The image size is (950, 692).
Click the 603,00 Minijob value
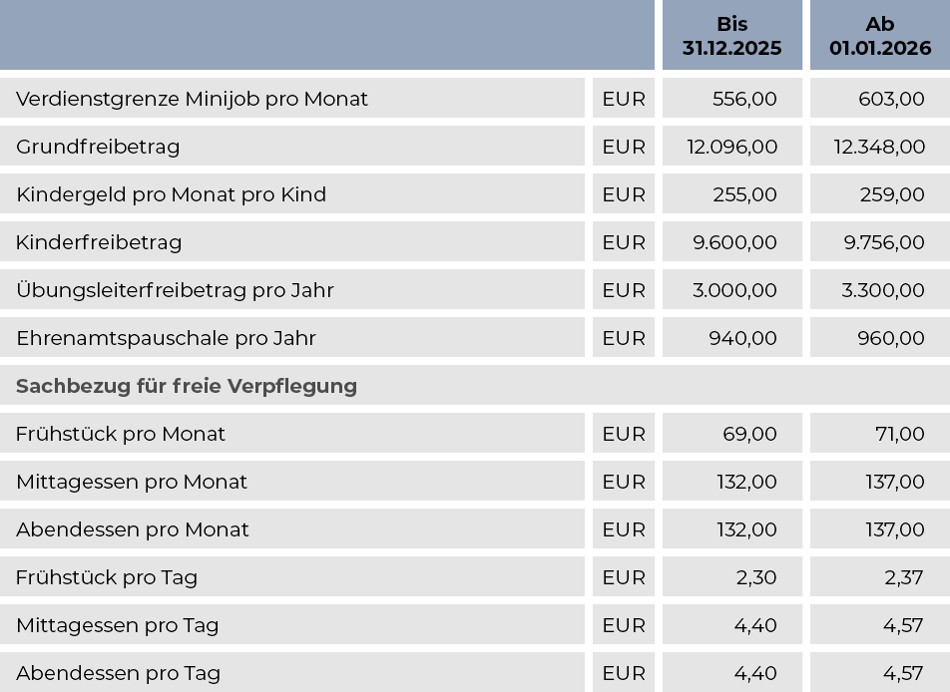pos(891,99)
